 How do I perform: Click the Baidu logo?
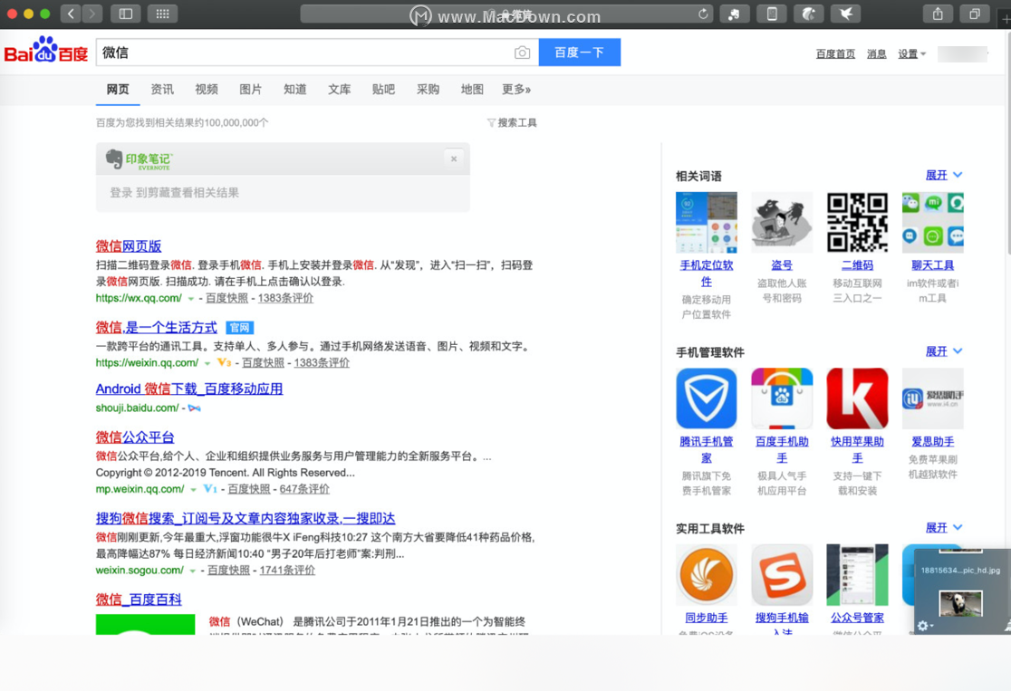(x=46, y=50)
